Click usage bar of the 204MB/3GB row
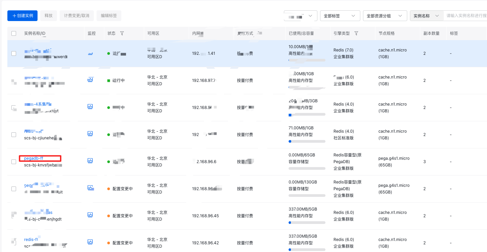487x252 pixels. point(307,115)
